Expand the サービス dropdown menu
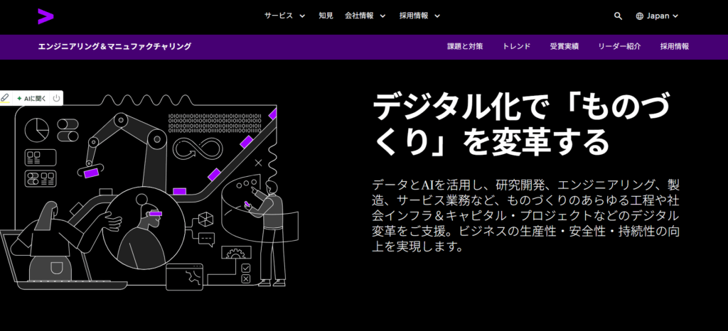Screen dimensions: 728x331 point(284,16)
